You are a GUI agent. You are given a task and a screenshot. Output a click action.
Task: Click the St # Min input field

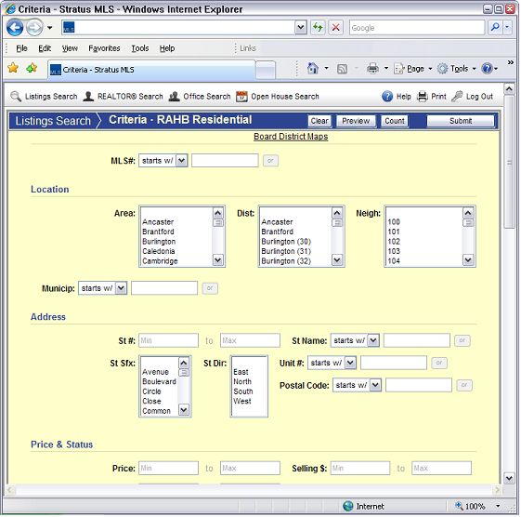[168, 340]
